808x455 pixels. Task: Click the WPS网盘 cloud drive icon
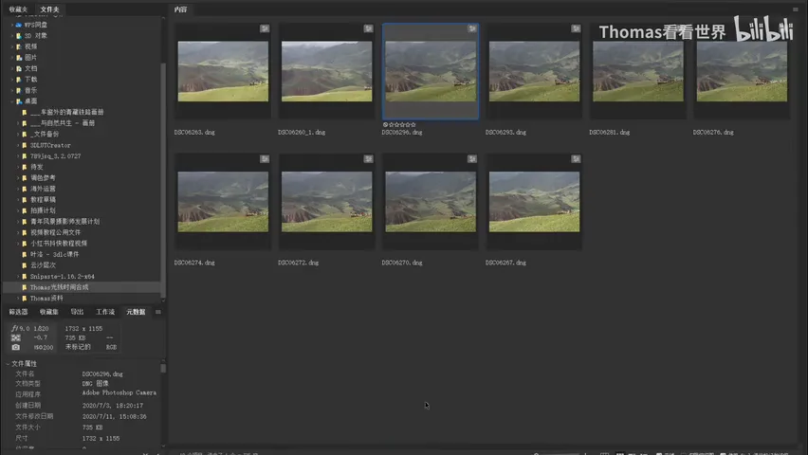pos(19,25)
